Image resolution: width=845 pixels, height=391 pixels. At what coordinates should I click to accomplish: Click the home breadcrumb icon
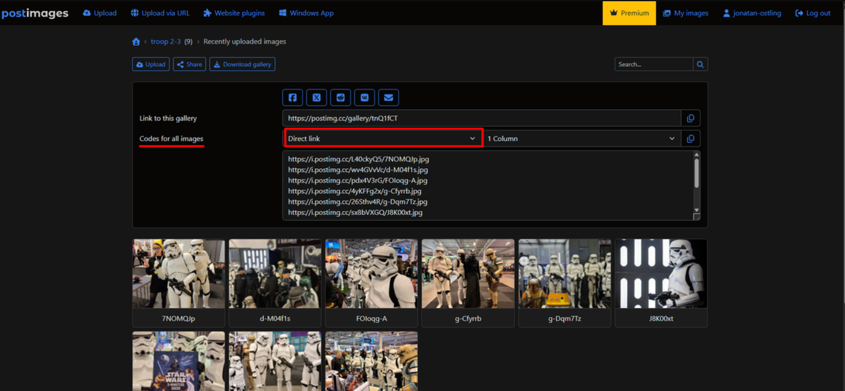136,42
